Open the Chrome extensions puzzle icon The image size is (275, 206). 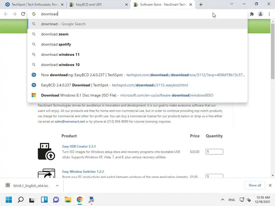click(x=252, y=14)
